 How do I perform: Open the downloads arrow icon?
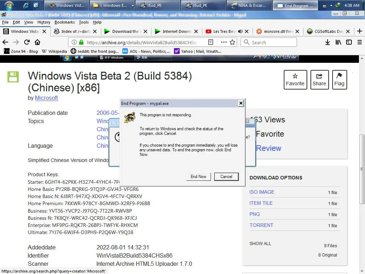[328, 42]
